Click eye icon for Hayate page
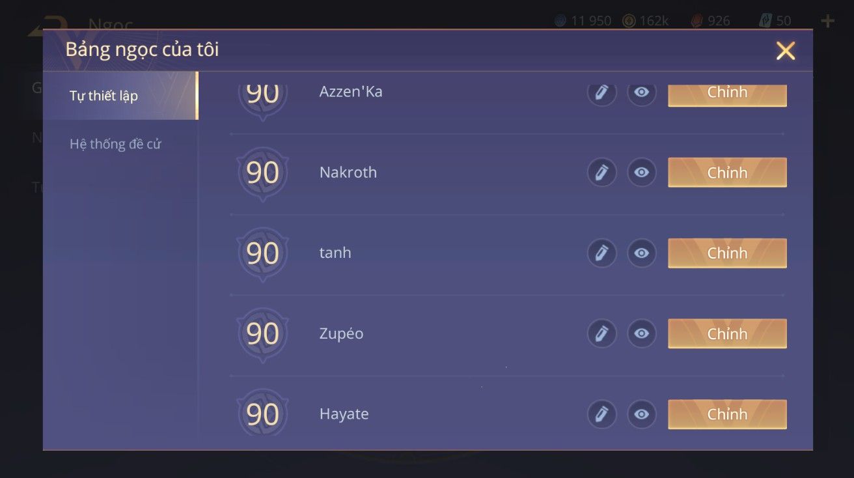 [642, 414]
